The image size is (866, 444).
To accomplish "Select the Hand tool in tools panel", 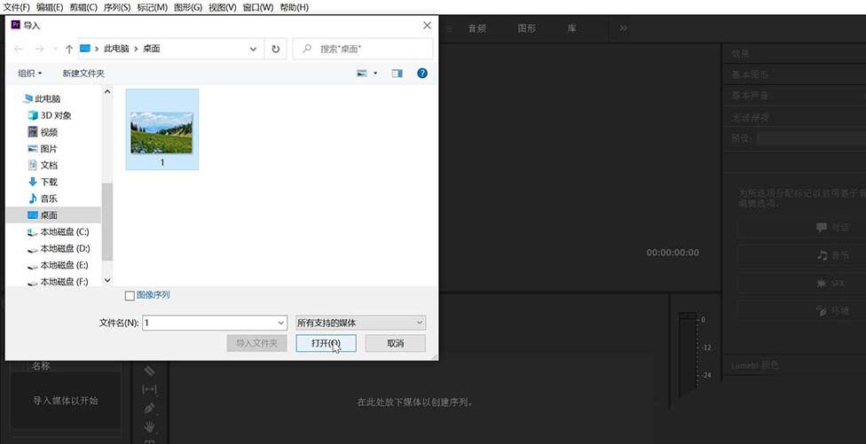I will pyautogui.click(x=150, y=426).
